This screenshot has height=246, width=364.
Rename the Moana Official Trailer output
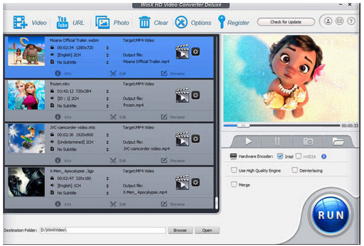click(173, 73)
